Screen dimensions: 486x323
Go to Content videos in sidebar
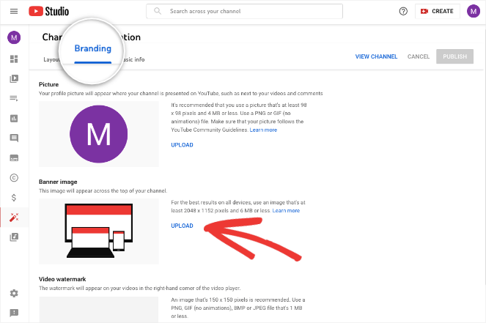tap(13, 78)
